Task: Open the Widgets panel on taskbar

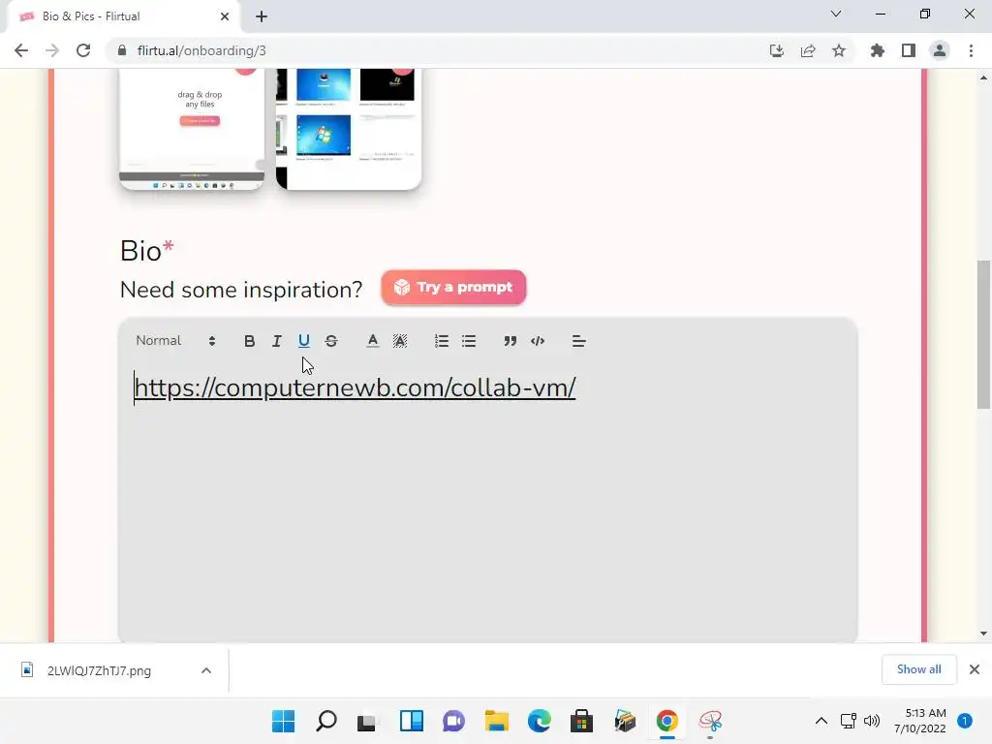Action: (x=411, y=721)
